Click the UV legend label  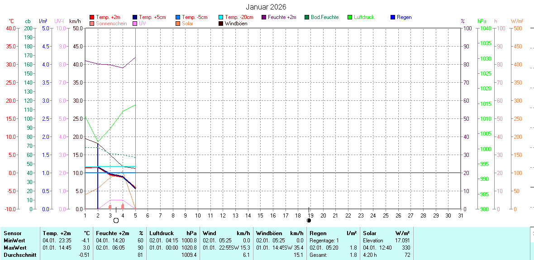click(143, 24)
